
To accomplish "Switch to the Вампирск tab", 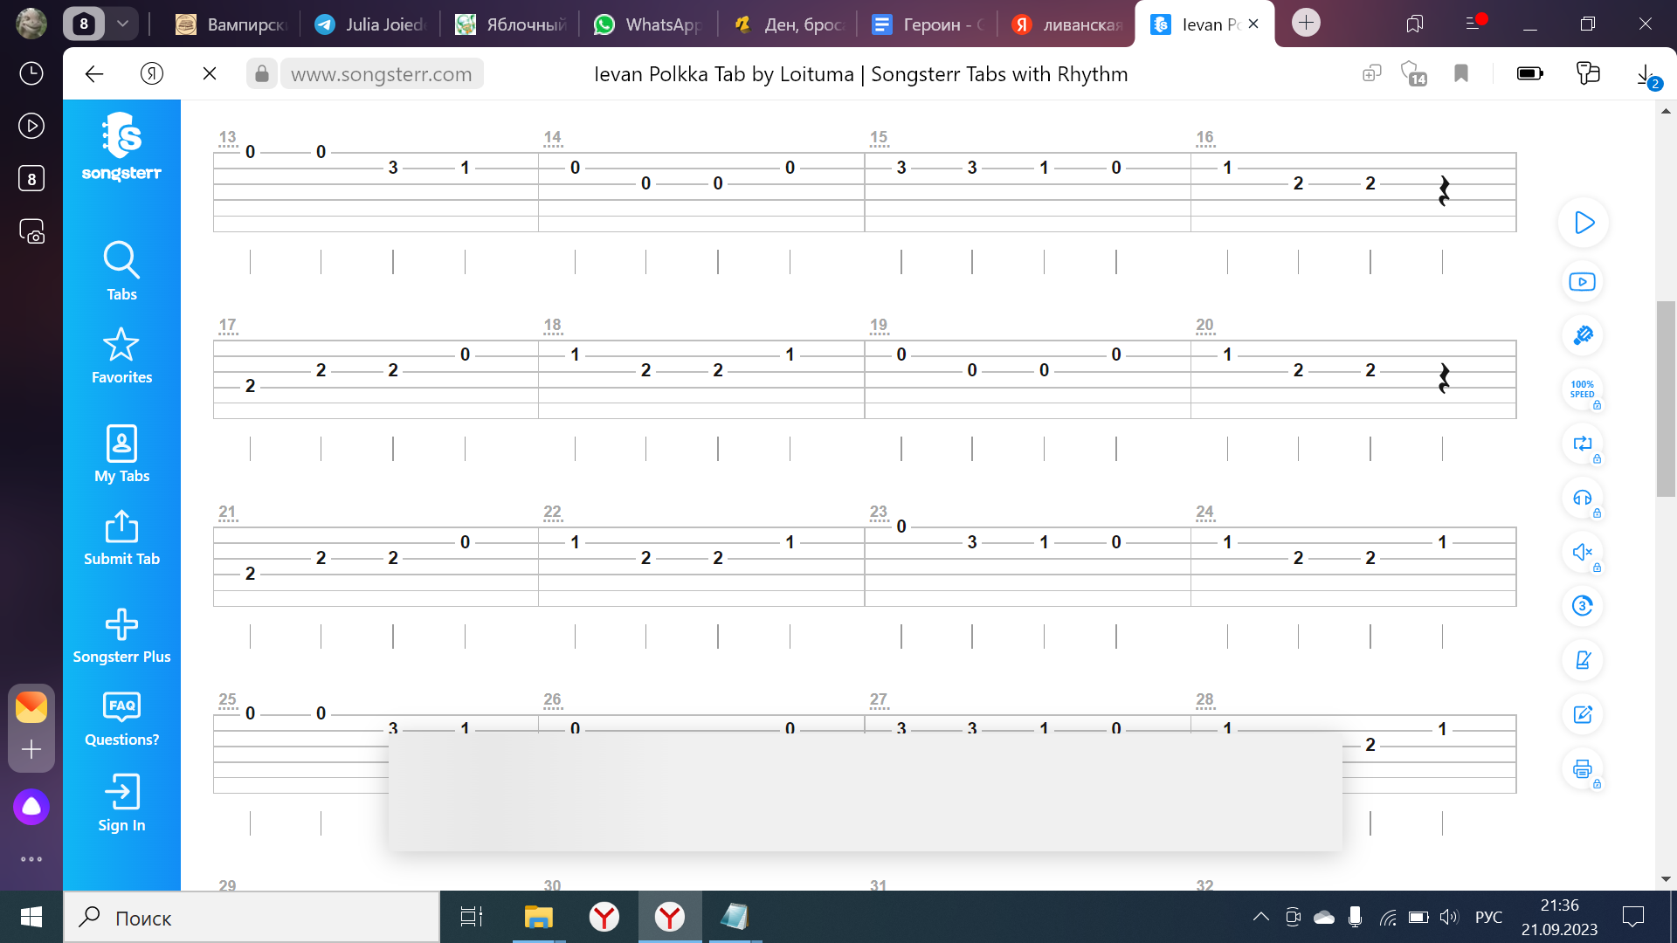I will click(x=231, y=24).
